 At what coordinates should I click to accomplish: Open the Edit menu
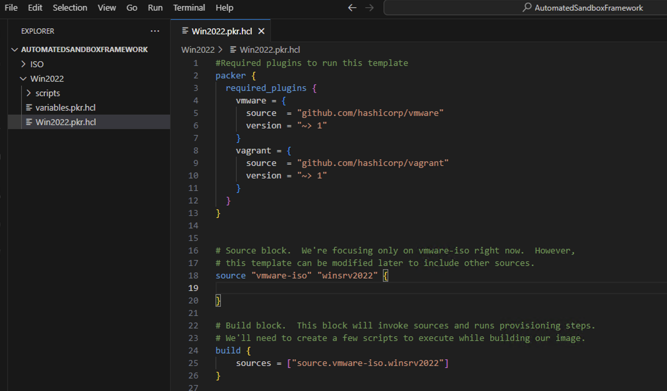(x=35, y=8)
